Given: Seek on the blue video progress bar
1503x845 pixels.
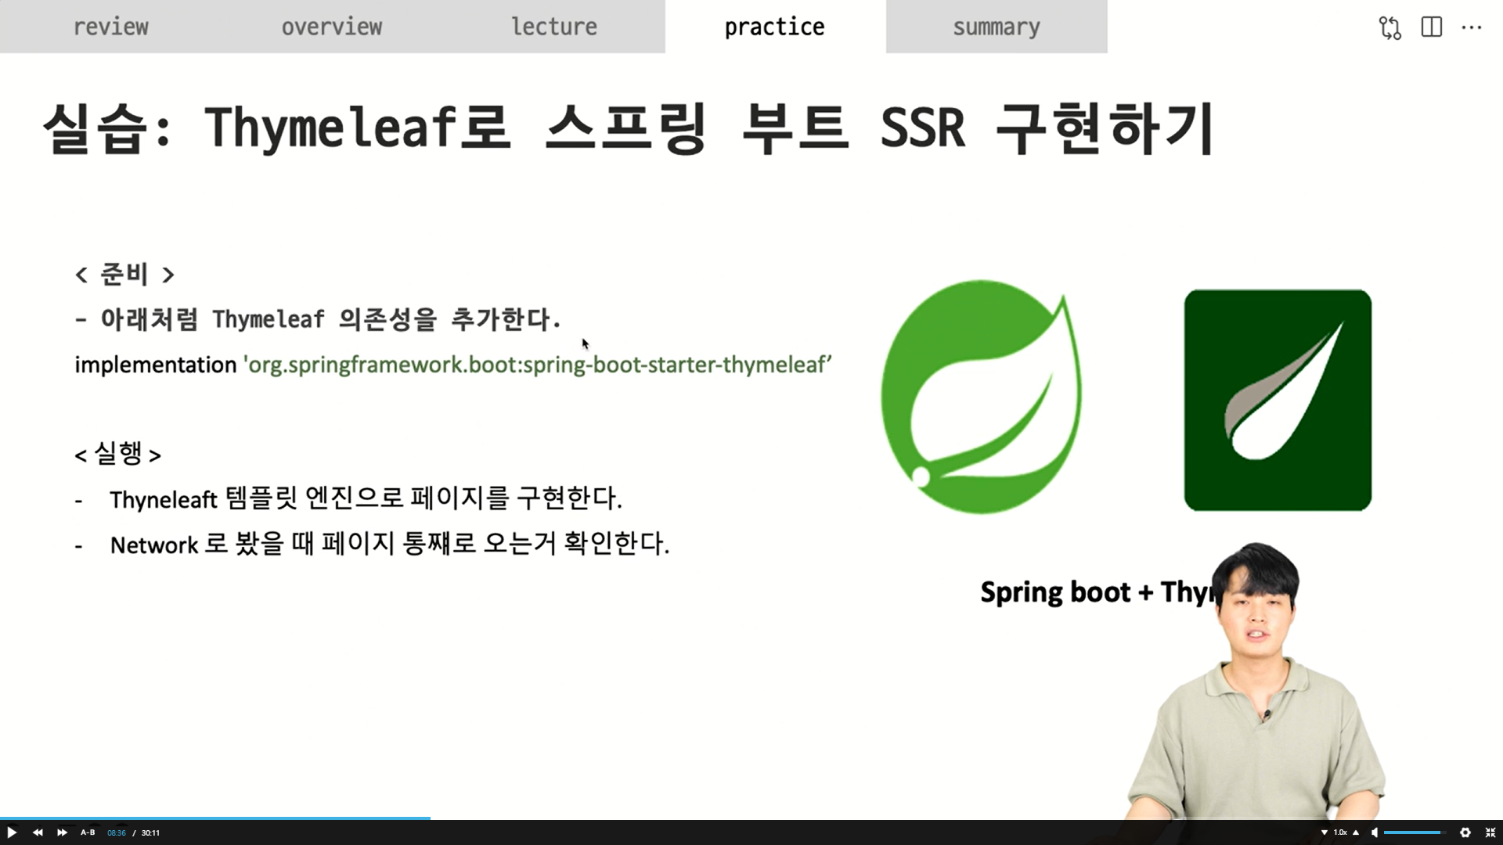Looking at the screenshot, I should [215, 818].
